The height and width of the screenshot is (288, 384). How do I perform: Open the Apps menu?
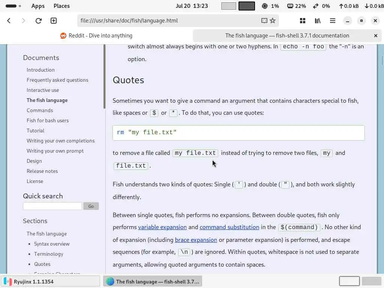pyautogui.click(x=38, y=6)
